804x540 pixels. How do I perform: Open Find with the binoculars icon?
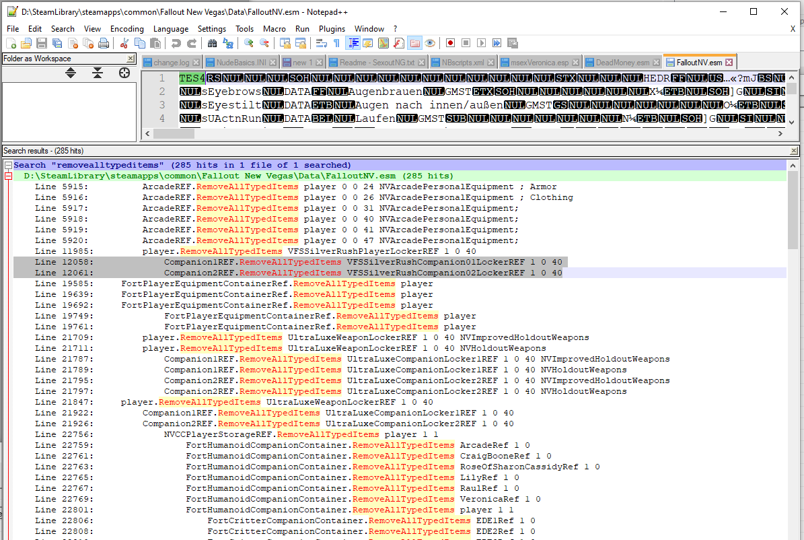click(213, 43)
